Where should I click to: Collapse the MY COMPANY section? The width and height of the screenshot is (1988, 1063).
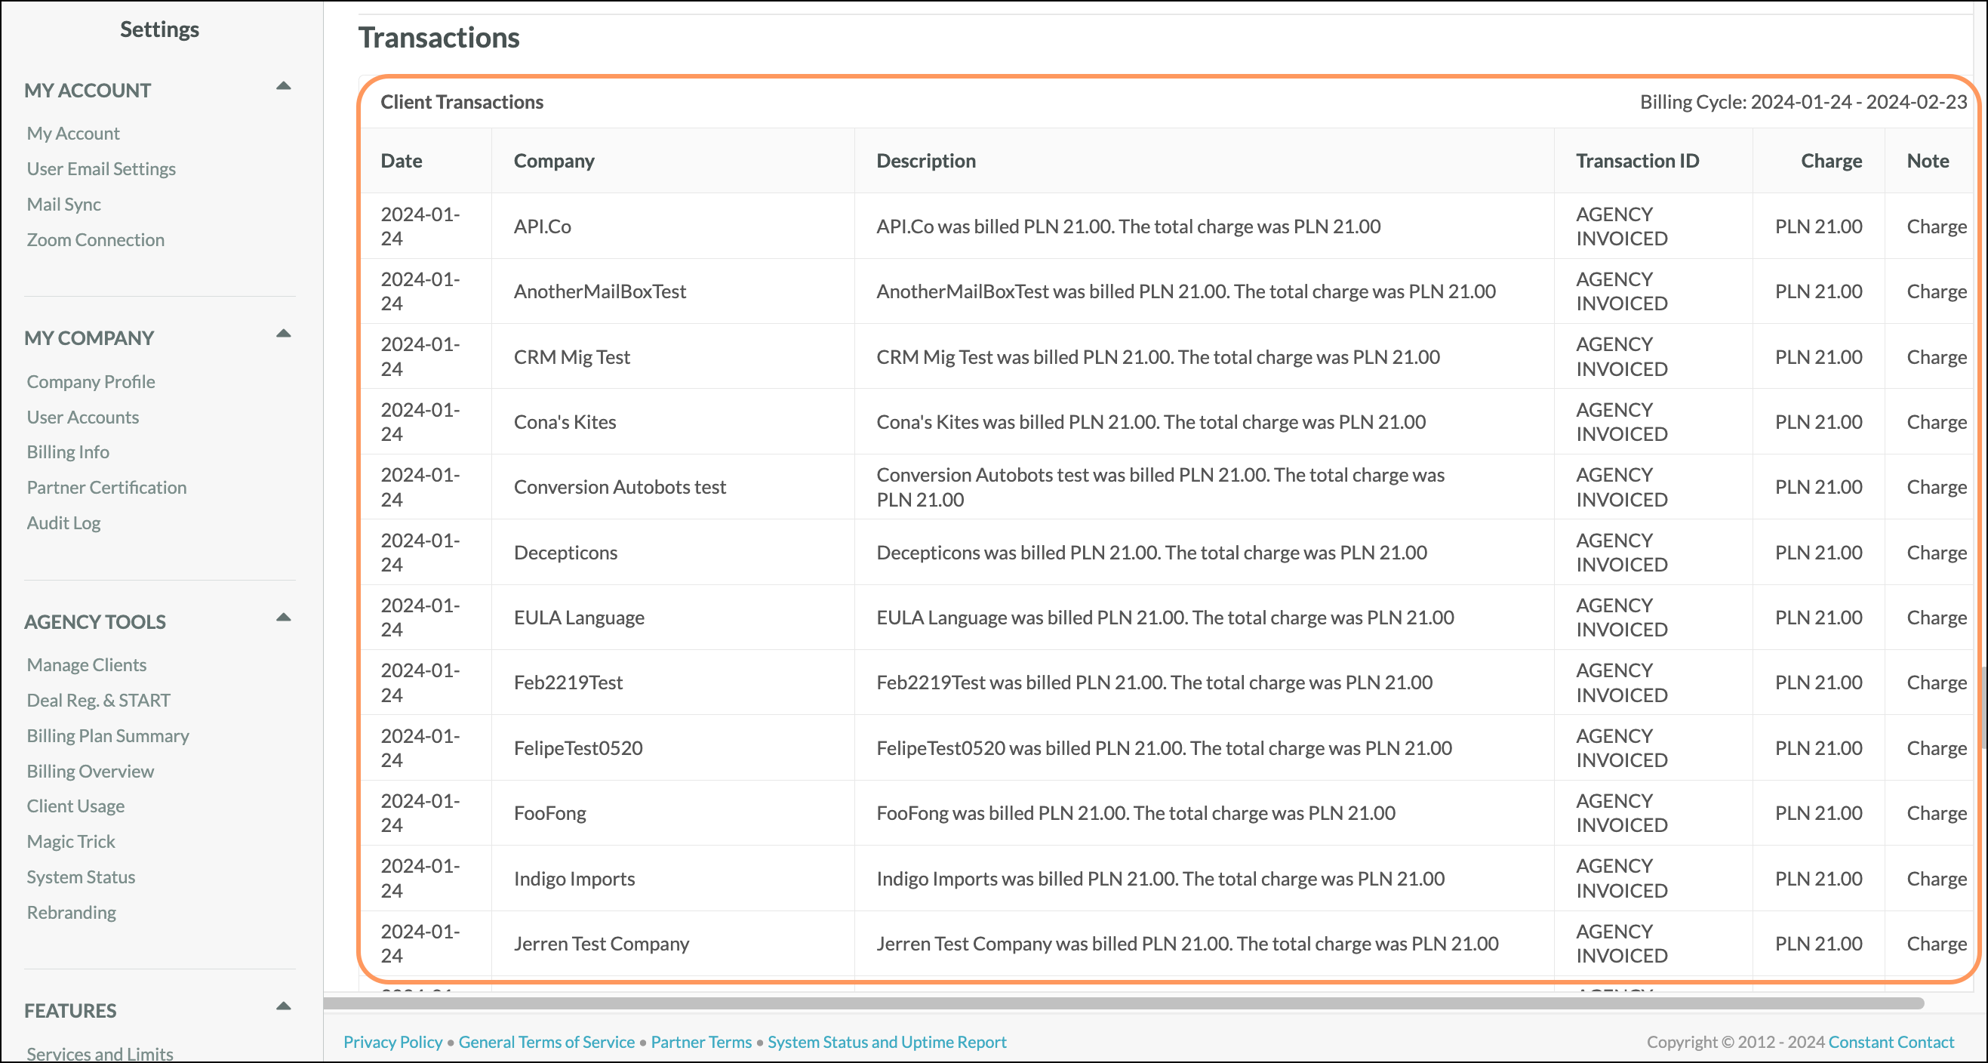click(x=285, y=334)
